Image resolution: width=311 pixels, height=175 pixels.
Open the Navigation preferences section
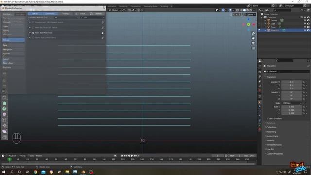click(13, 50)
